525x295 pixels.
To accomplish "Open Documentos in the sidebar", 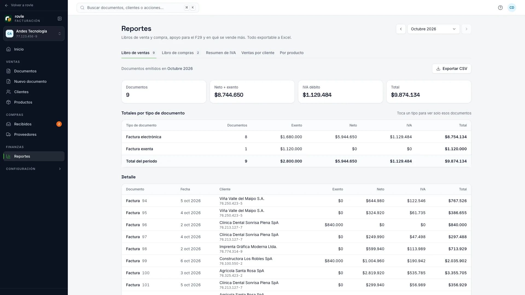I will tap(34, 71).
